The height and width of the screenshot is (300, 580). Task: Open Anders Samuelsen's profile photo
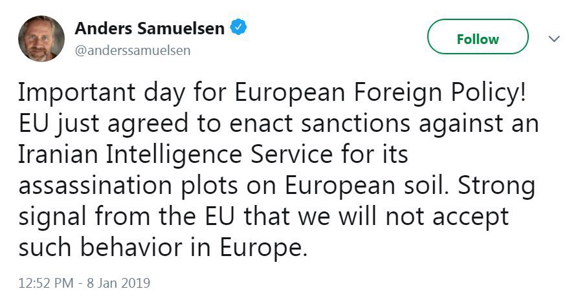(x=41, y=39)
